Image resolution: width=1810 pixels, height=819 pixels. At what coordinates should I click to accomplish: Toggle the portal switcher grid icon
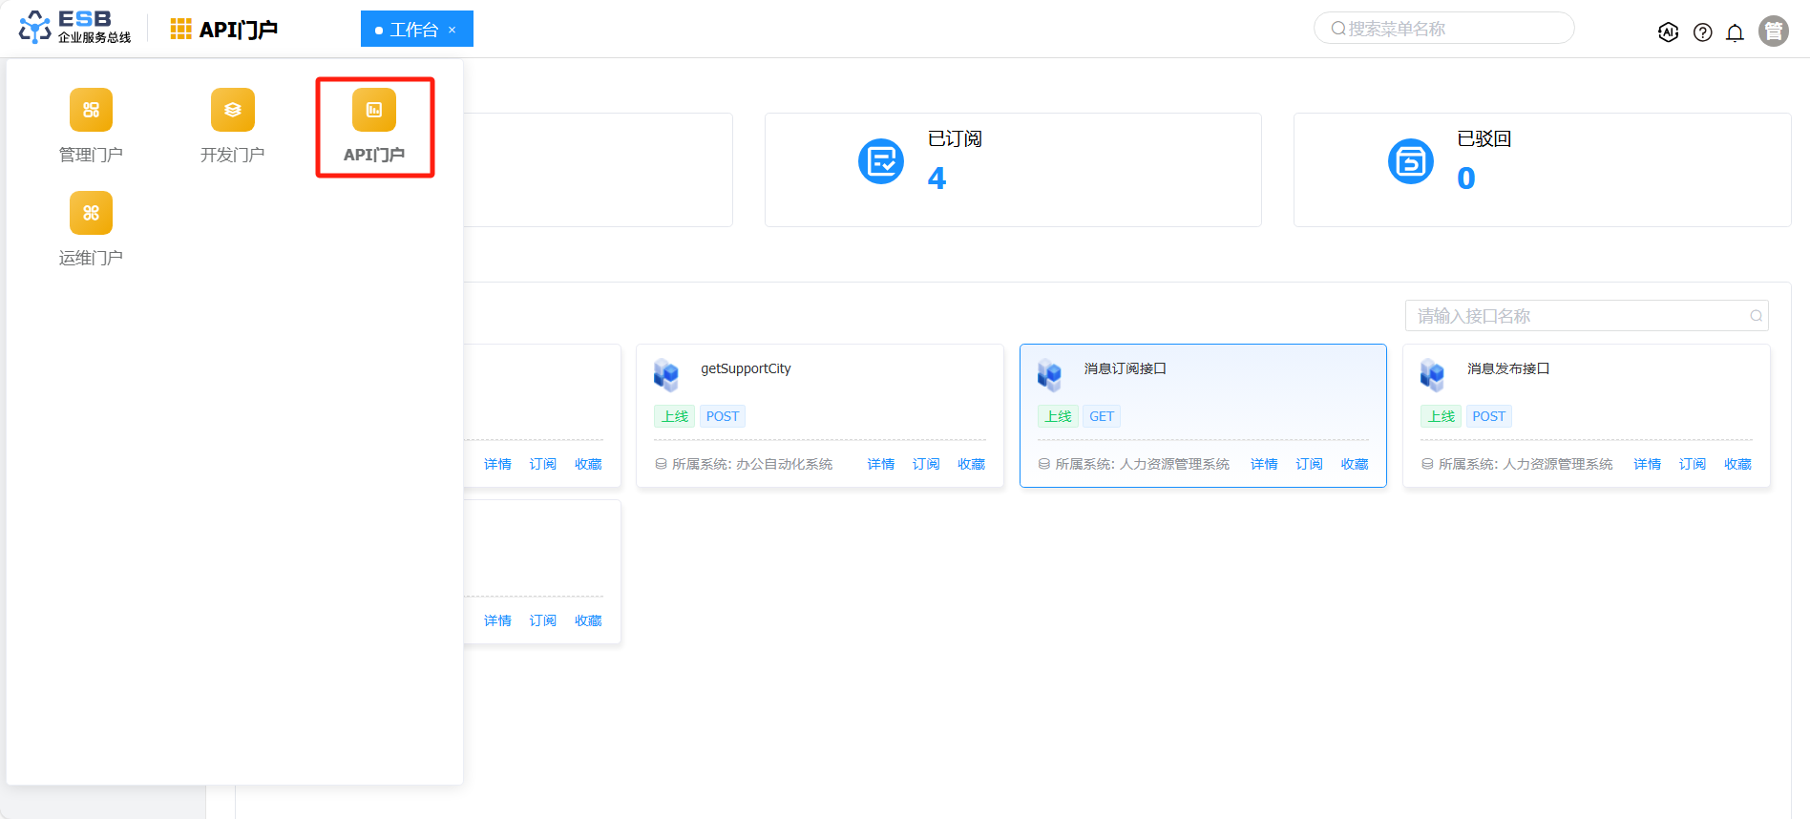180,30
